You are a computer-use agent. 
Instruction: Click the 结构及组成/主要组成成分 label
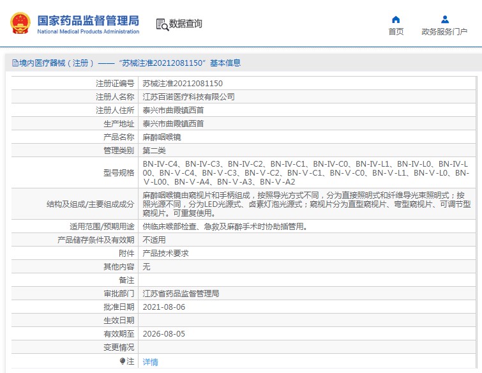pyautogui.click(x=91, y=204)
